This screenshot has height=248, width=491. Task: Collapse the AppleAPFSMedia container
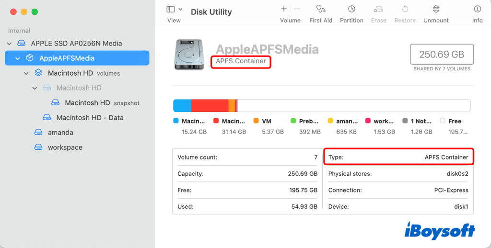18,58
